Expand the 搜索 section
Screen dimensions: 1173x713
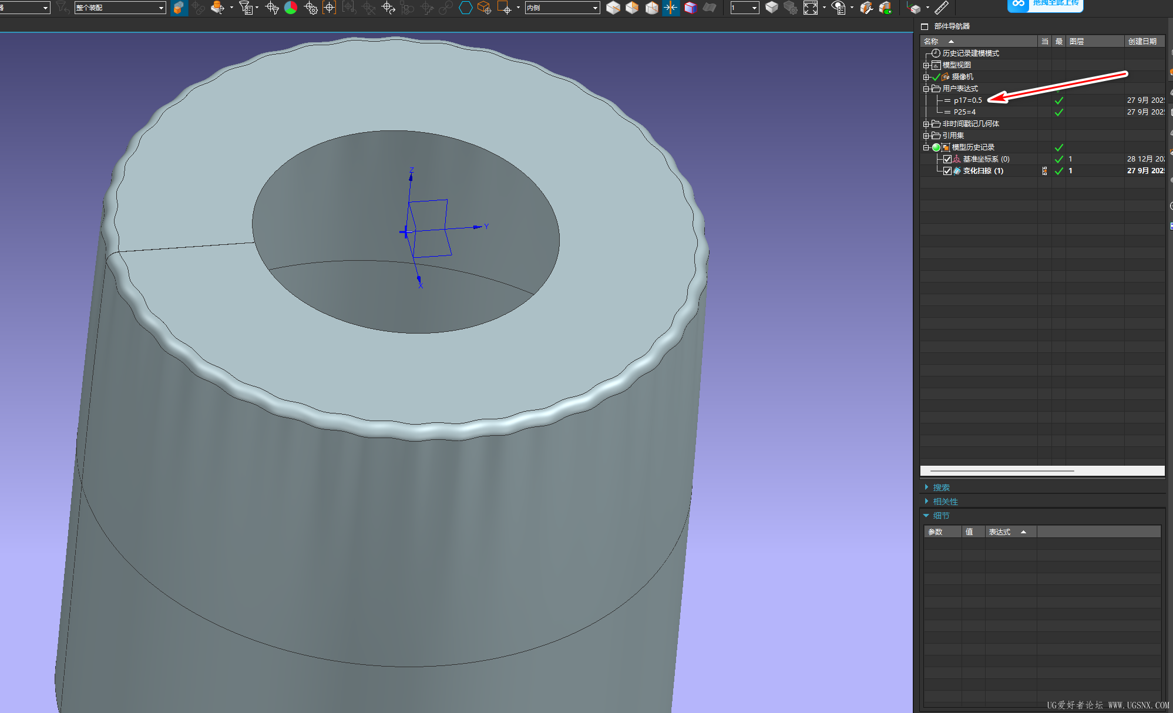click(941, 487)
